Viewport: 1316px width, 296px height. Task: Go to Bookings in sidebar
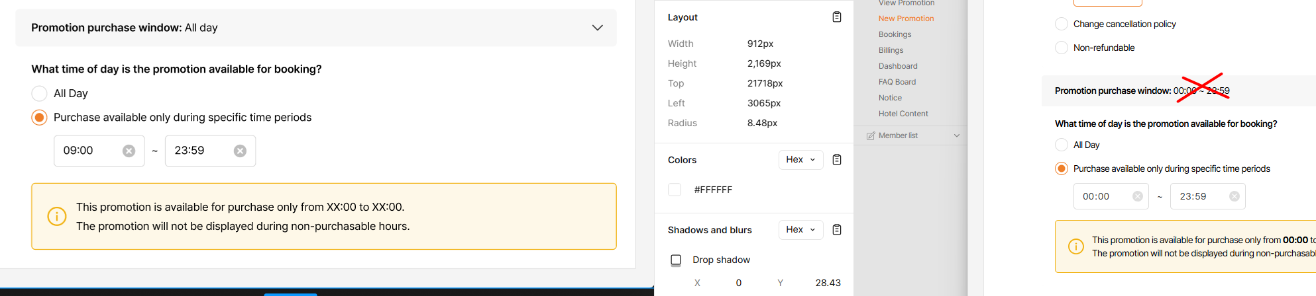[x=895, y=34]
